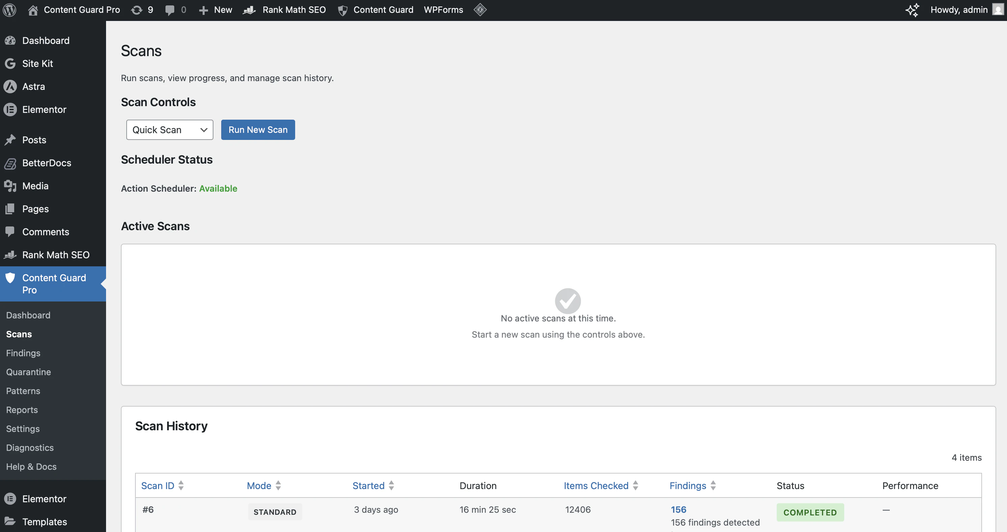Click the Astra icon in the sidebar
1007x532 pixels.
(x=10, y=87)
